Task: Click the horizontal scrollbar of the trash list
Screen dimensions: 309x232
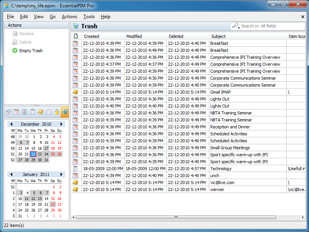Action: (176, 217)
